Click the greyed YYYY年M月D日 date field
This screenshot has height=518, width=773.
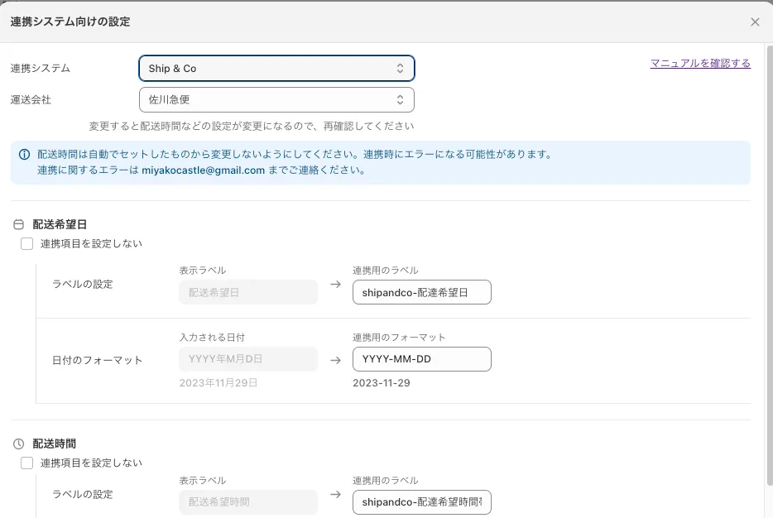pyautogui.click(x=247, y=359)
